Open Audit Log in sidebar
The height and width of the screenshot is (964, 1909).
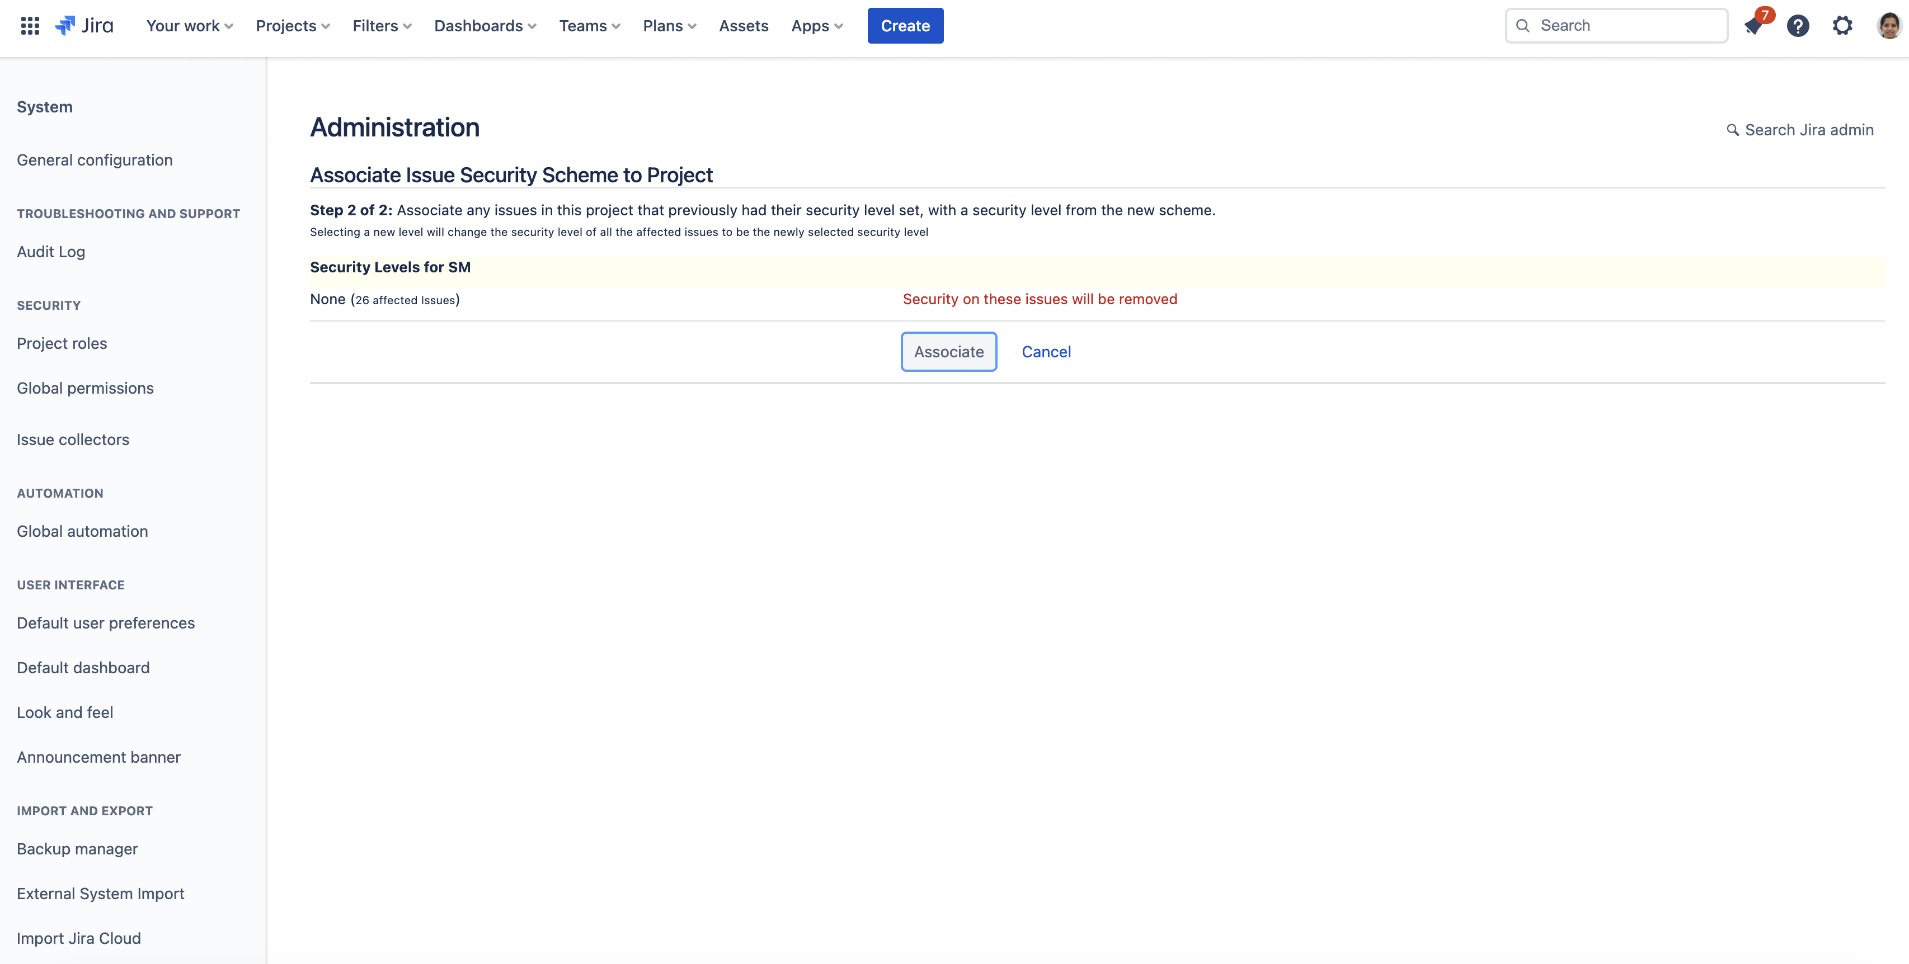(x=51, y=252)
